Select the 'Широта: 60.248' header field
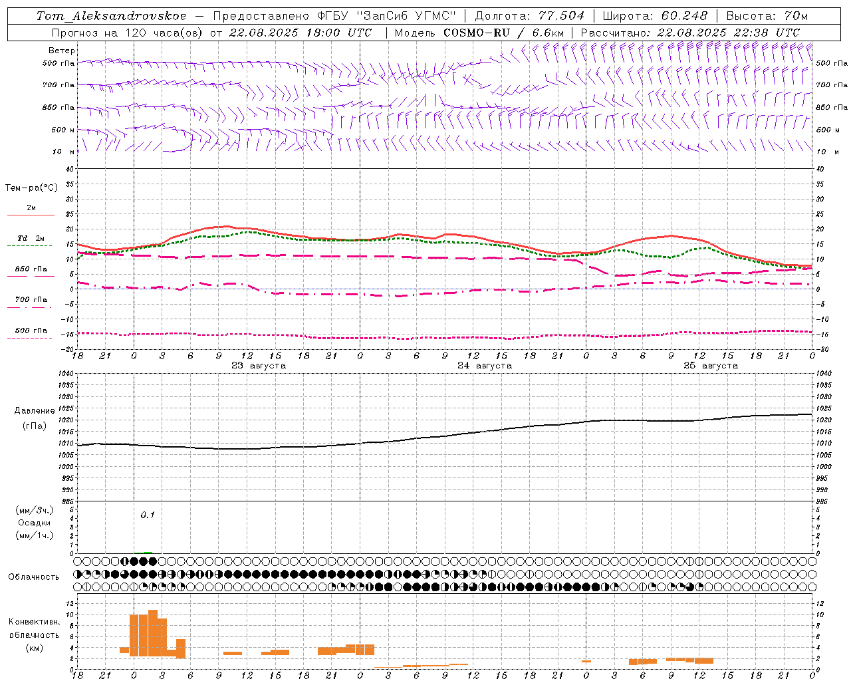The height and width of the screenshot is (681, 851). pyautogui.click(x=655, y=16)
